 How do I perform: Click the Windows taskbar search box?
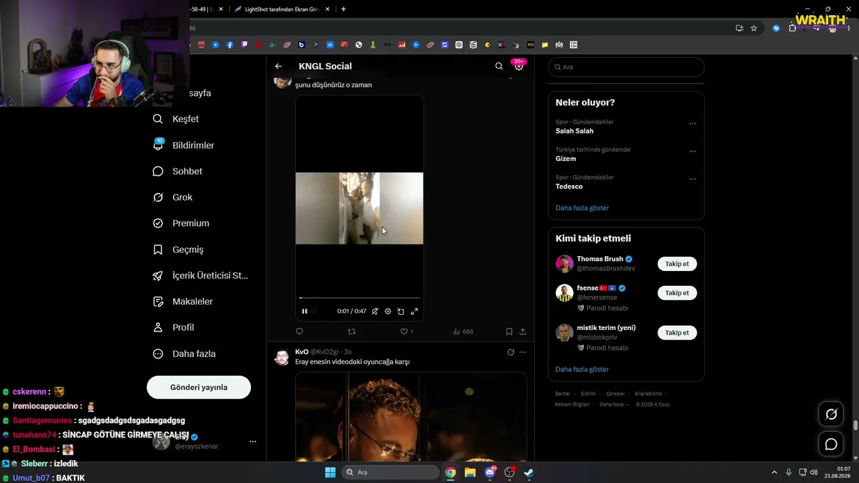[391, 472]
